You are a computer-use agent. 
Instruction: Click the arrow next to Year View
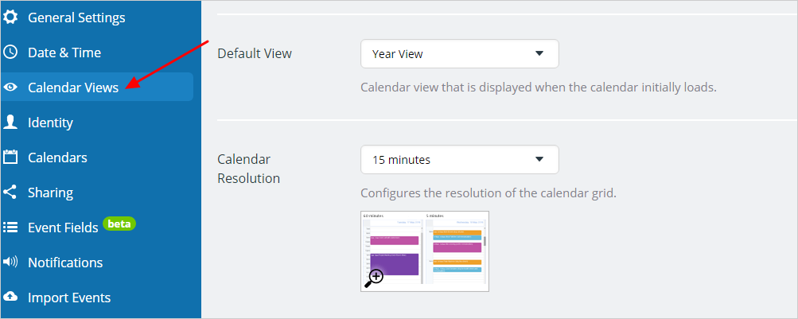tap(539, 53)
